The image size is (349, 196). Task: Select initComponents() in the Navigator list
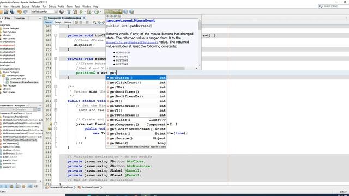pyautogui.click(x=11, y=143)
